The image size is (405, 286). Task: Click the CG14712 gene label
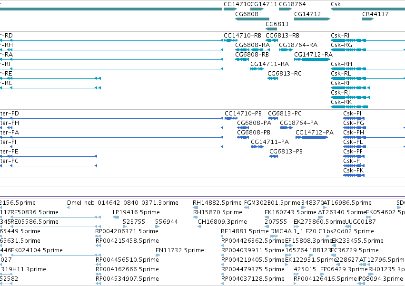pos(307,14)
